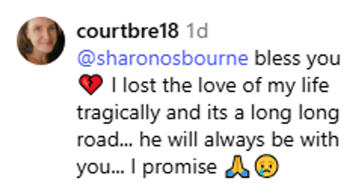The image size is (362, 193).
Task: Open the courtbre18 username link
Action: pos(128,31)
